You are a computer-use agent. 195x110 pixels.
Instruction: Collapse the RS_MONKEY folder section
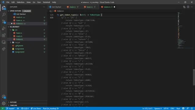(9, 27)
